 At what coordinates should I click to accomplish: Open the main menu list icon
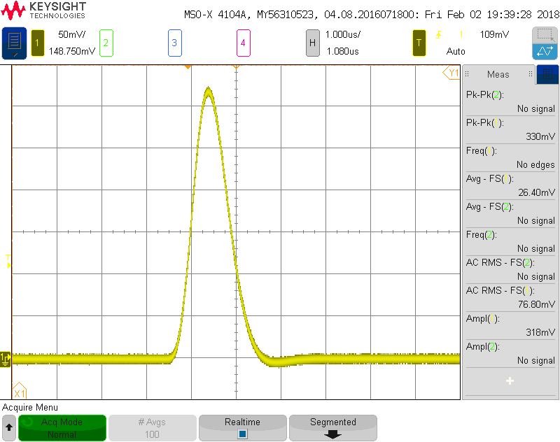[x=14, y=43]
